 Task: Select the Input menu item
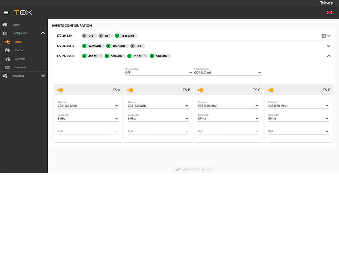tap(18, 42)
